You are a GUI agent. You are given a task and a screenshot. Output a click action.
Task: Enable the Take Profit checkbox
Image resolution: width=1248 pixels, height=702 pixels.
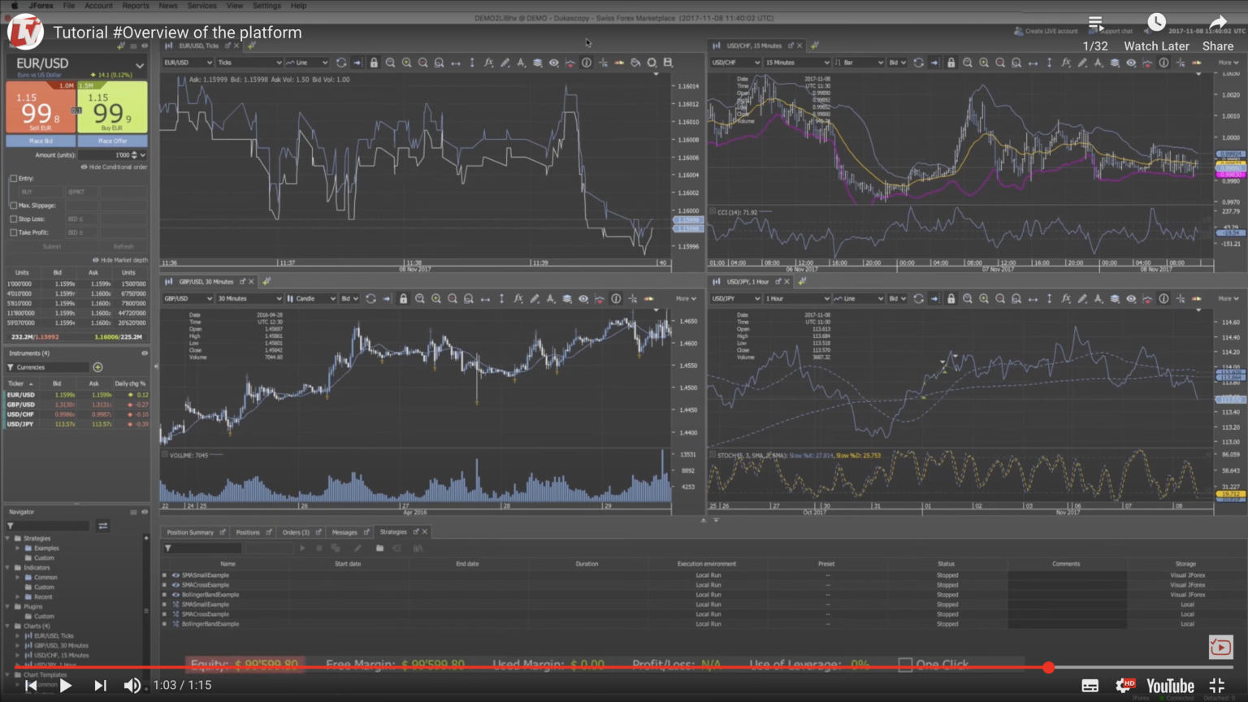coord(14,232)
